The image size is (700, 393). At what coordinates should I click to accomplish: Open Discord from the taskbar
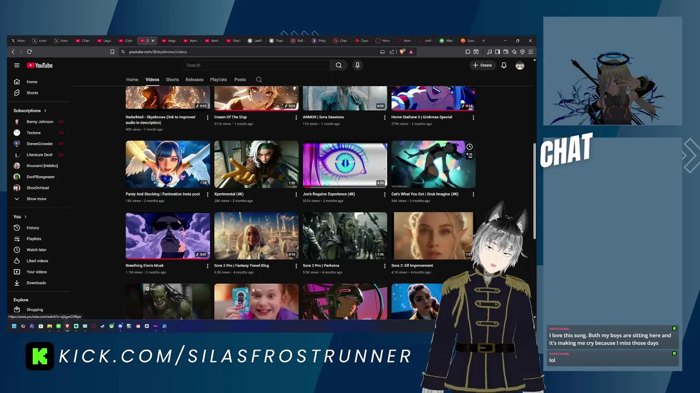tap(120, 326)
